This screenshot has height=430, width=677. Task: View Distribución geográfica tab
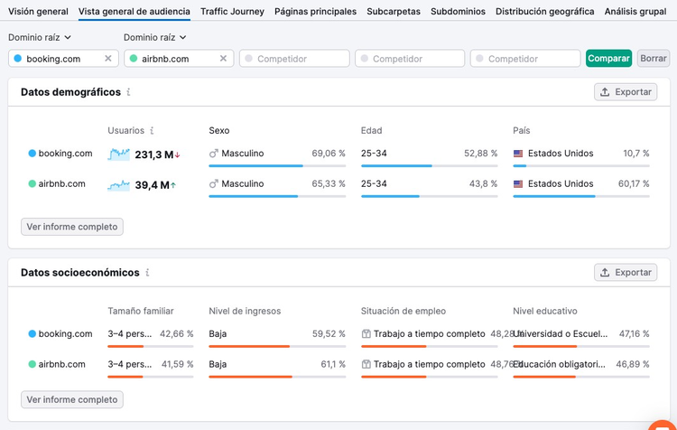545,11
